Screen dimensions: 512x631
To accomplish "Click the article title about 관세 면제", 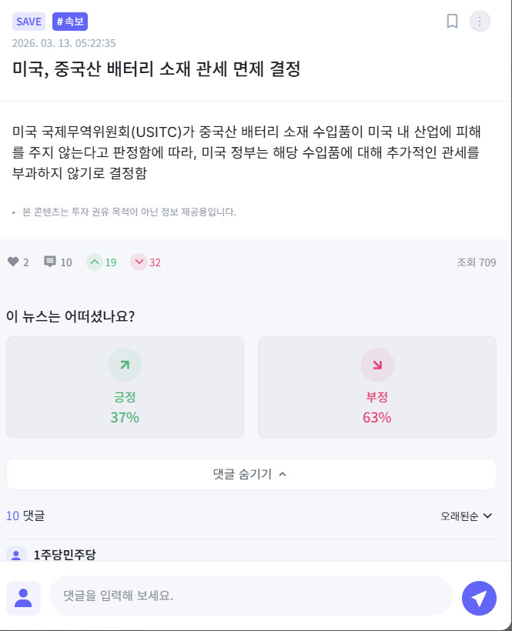I will [x=156, y=68].
